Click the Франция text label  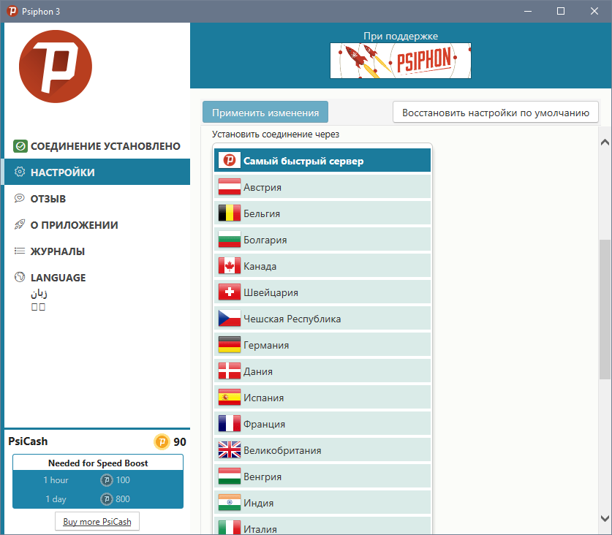tap(264, 425)
